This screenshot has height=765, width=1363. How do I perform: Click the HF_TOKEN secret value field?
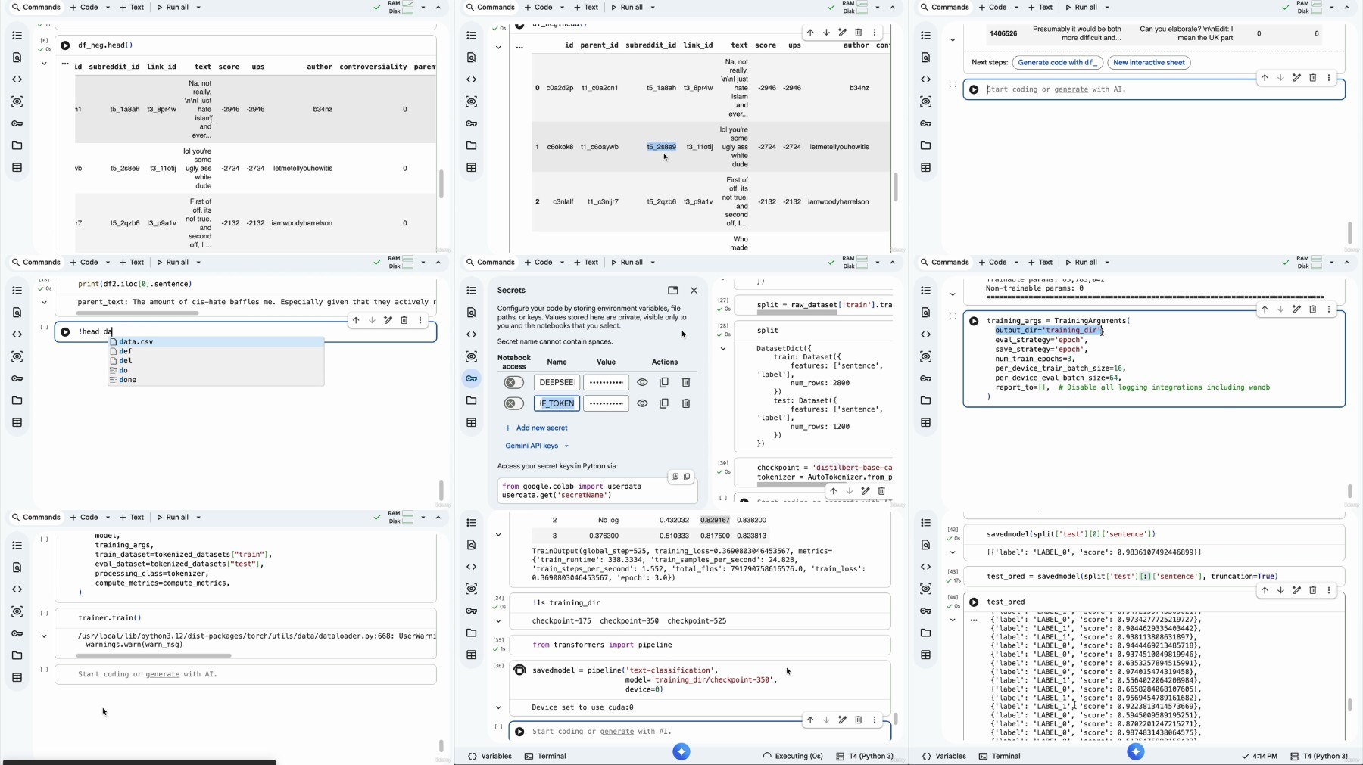click(x=606, y=403)
